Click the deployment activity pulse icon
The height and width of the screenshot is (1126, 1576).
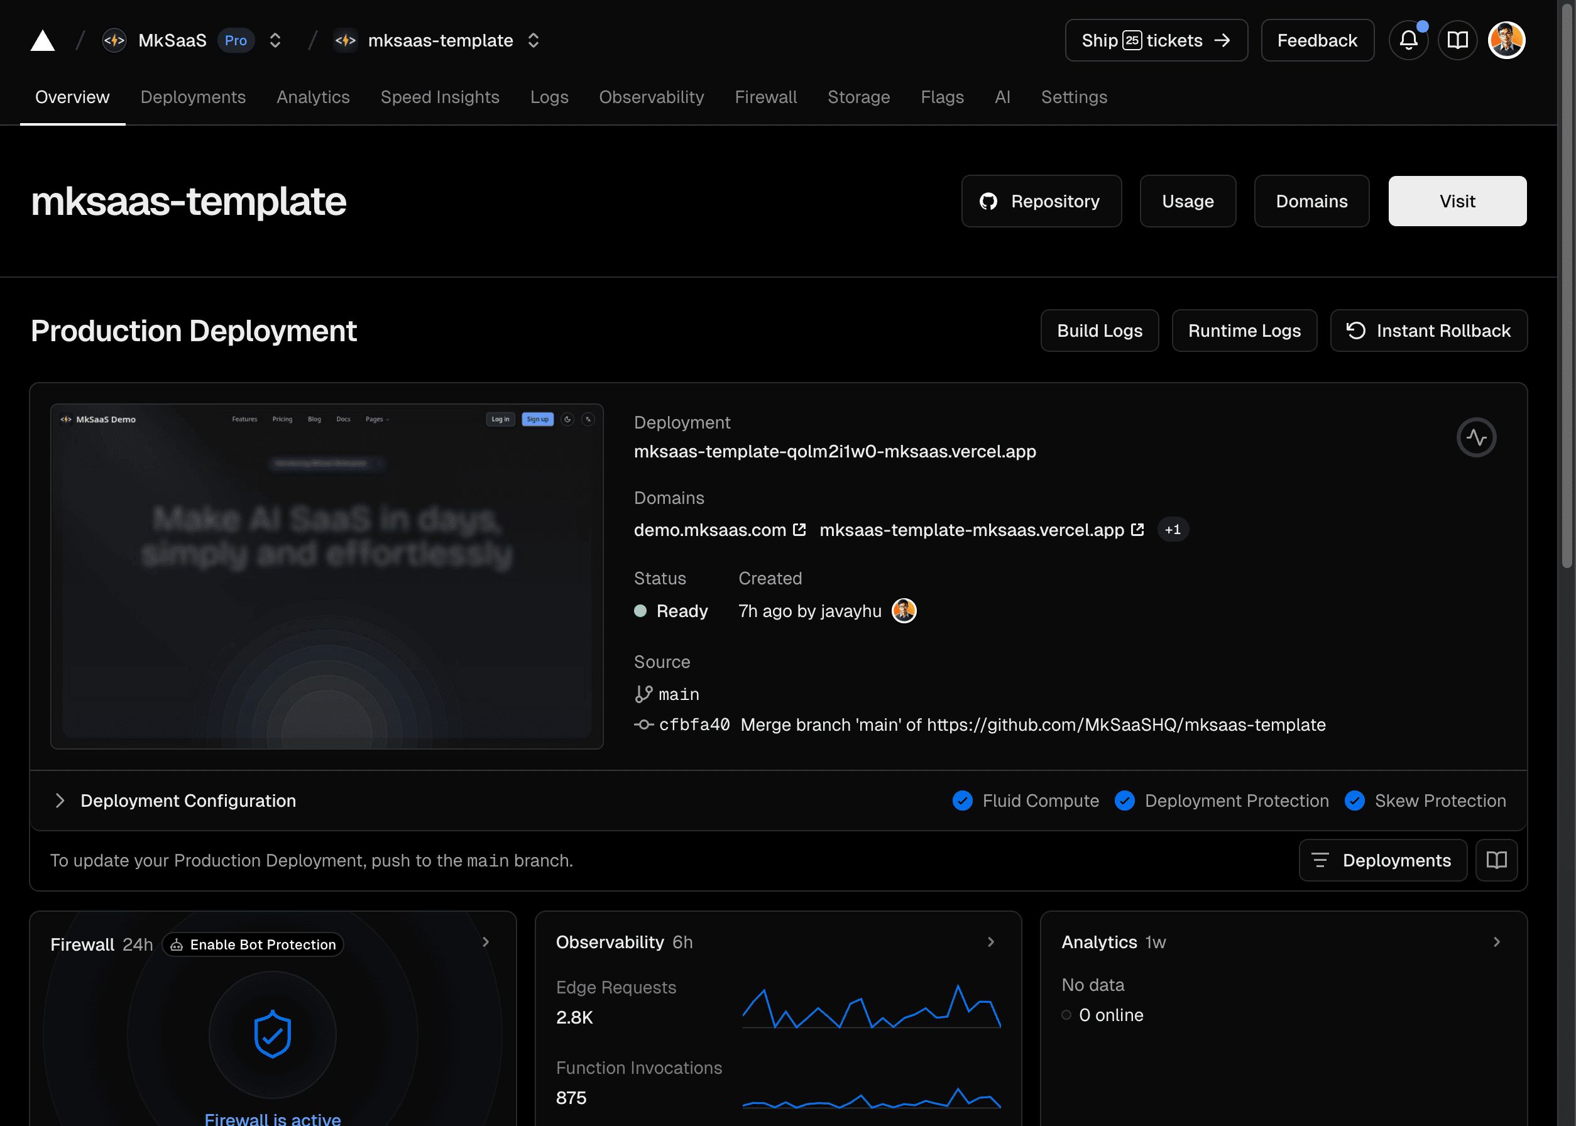click(x=1476, y=437)
